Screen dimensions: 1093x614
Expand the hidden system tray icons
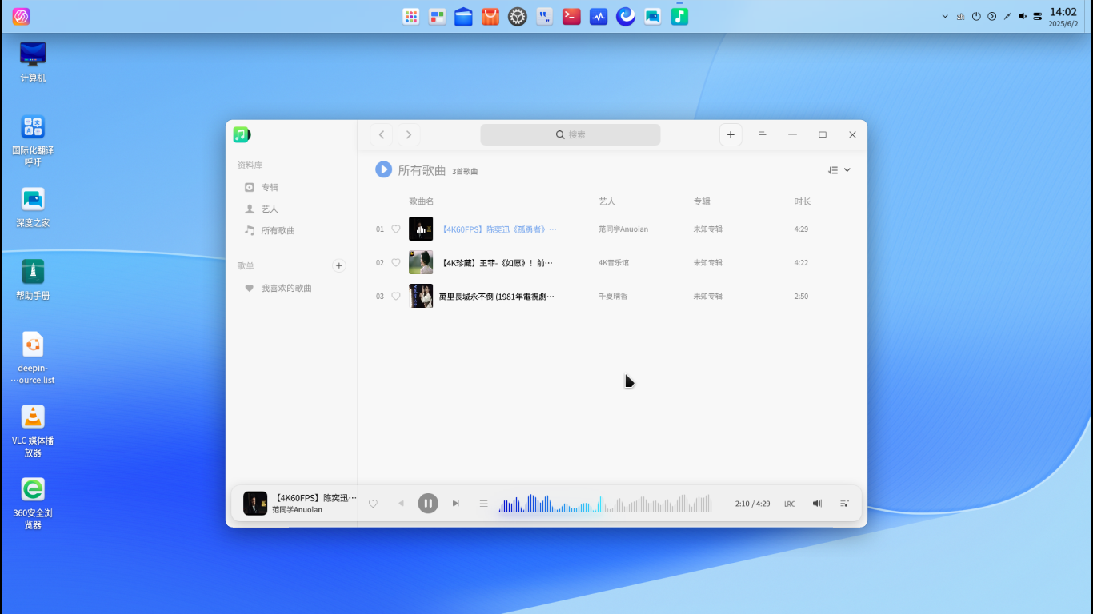[945, 16]
